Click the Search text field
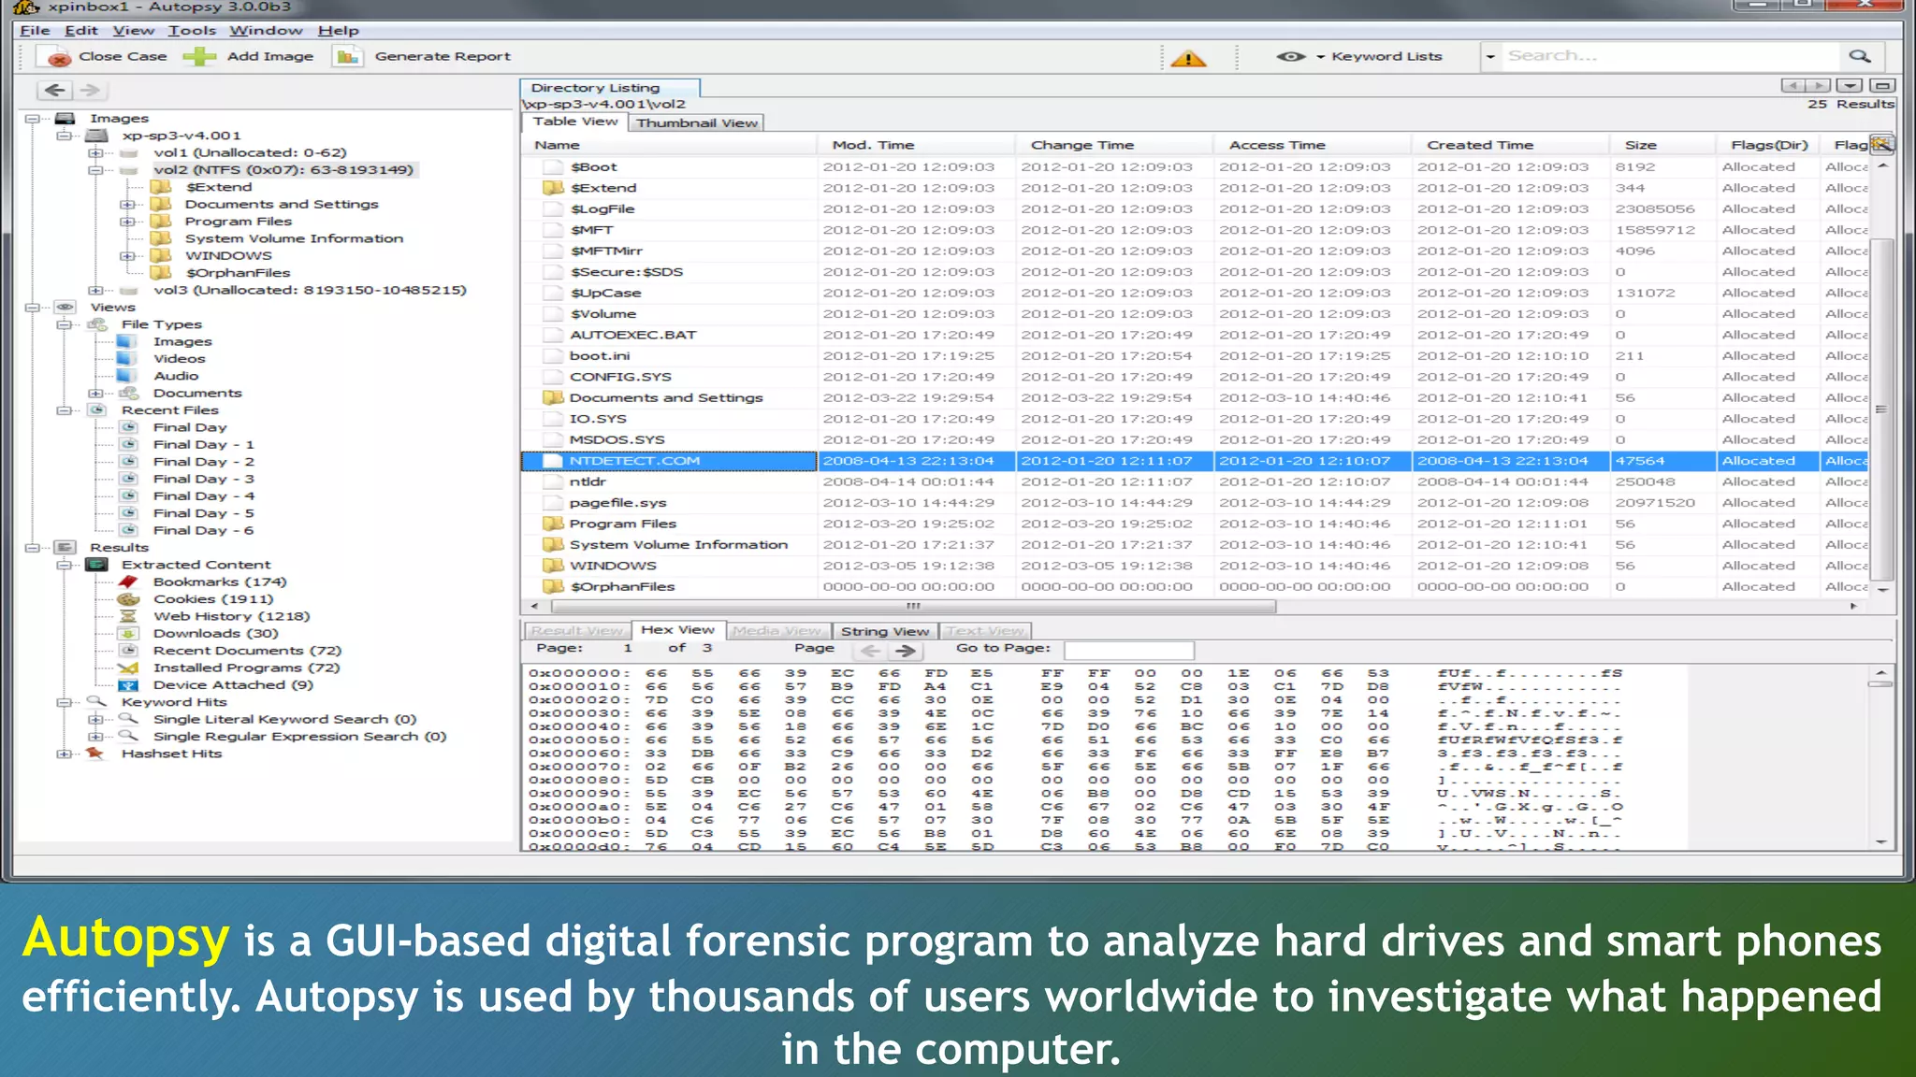The image size is (1916, 1077). [1670, 56]
